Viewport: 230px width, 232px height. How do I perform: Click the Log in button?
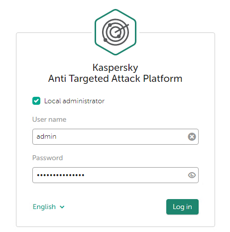tap(182, 207)
